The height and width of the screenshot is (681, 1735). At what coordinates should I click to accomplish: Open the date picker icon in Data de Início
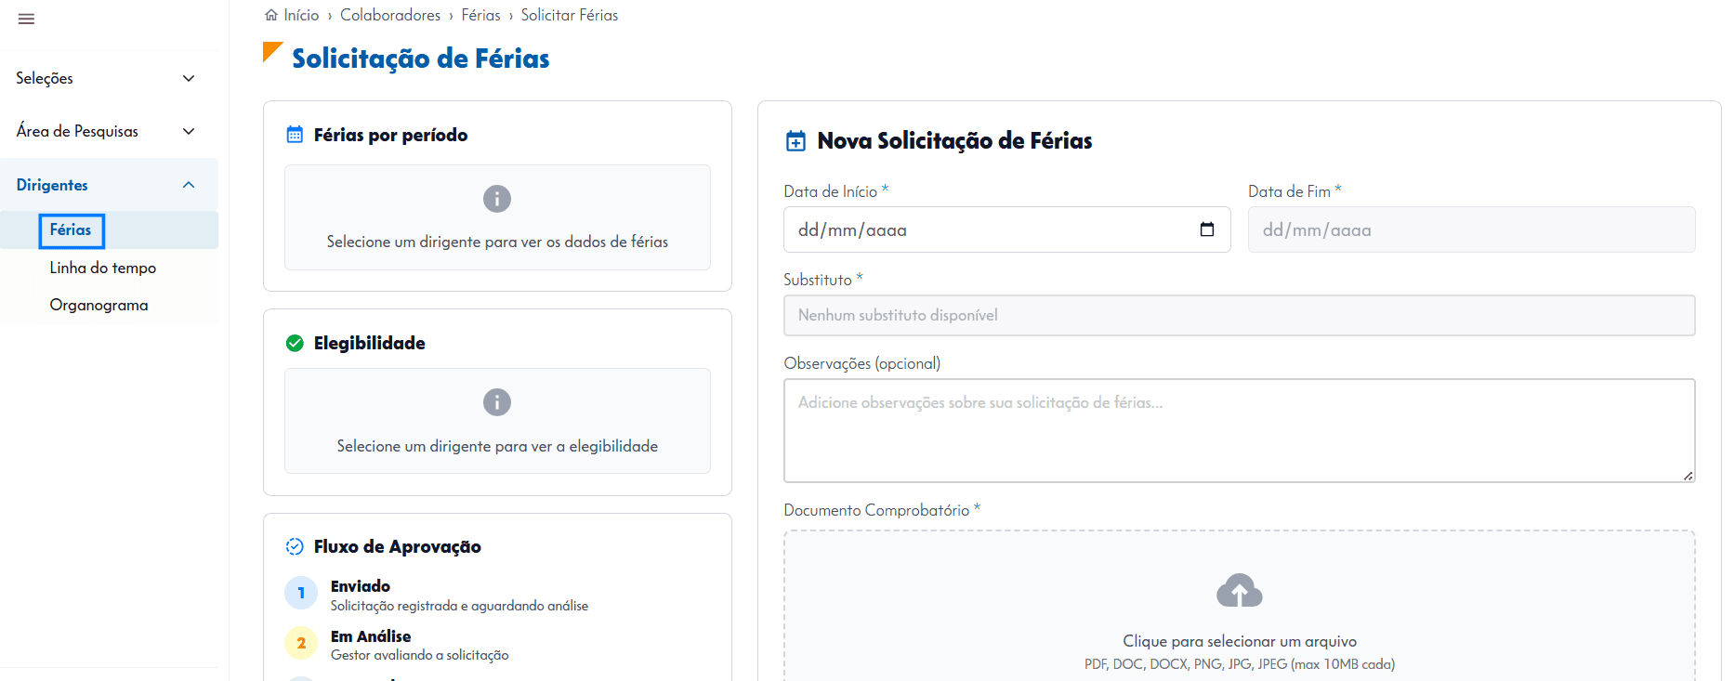coord(1207,229)
